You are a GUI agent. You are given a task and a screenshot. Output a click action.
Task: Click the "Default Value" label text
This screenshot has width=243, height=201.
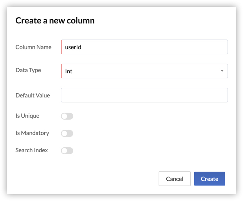[33, 95]
